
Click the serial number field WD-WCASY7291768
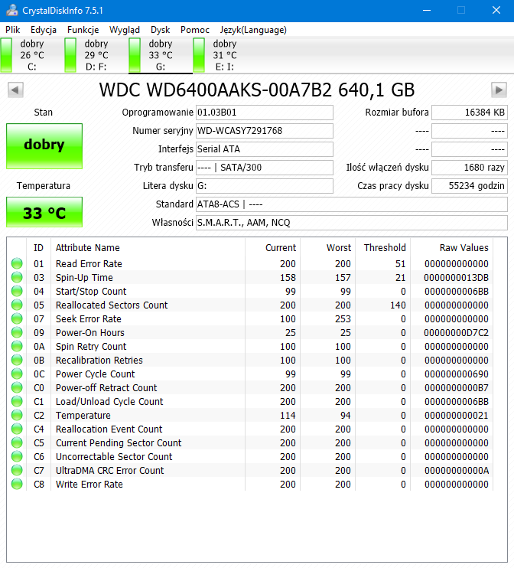(264, 131)
